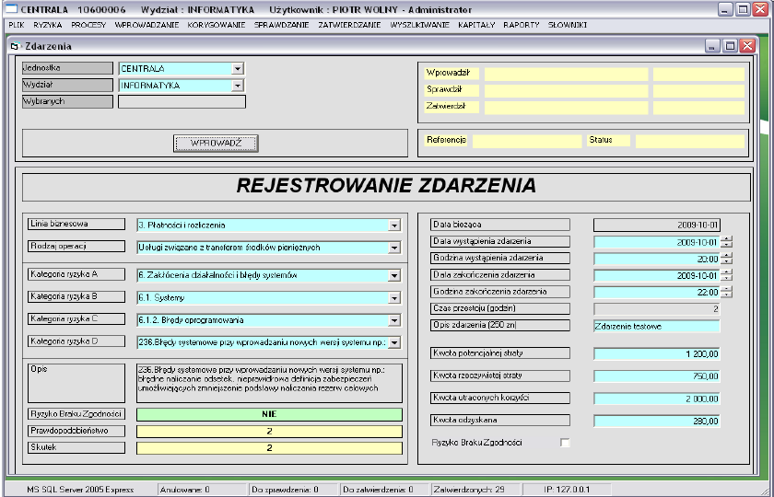Image resolution: width=774 pixels, height=497 pixels.
Task: Click the Referencje field
Action: pyautogui.click(x=527, y=141)
